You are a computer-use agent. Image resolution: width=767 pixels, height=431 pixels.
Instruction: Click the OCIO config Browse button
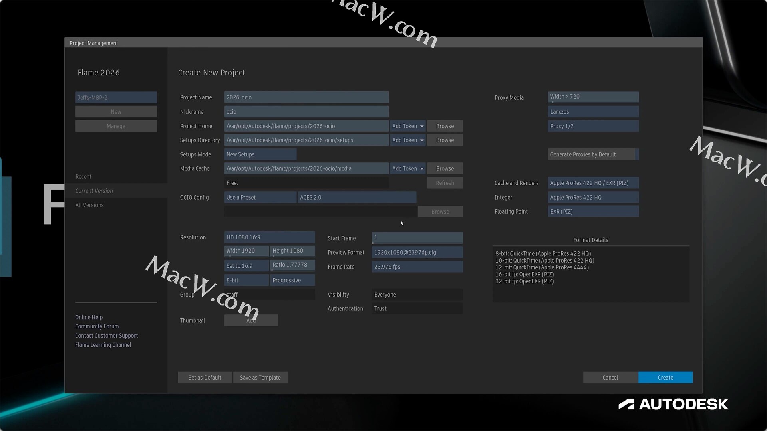tap(440, 212)
